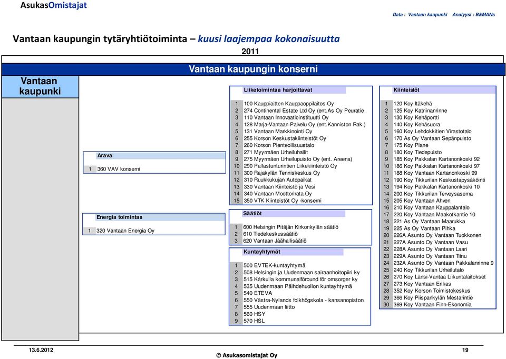This screenshot has height=359, width=506.
Task: Click '555 Uudenmaan liitto' row
Action: click(269, 307)
